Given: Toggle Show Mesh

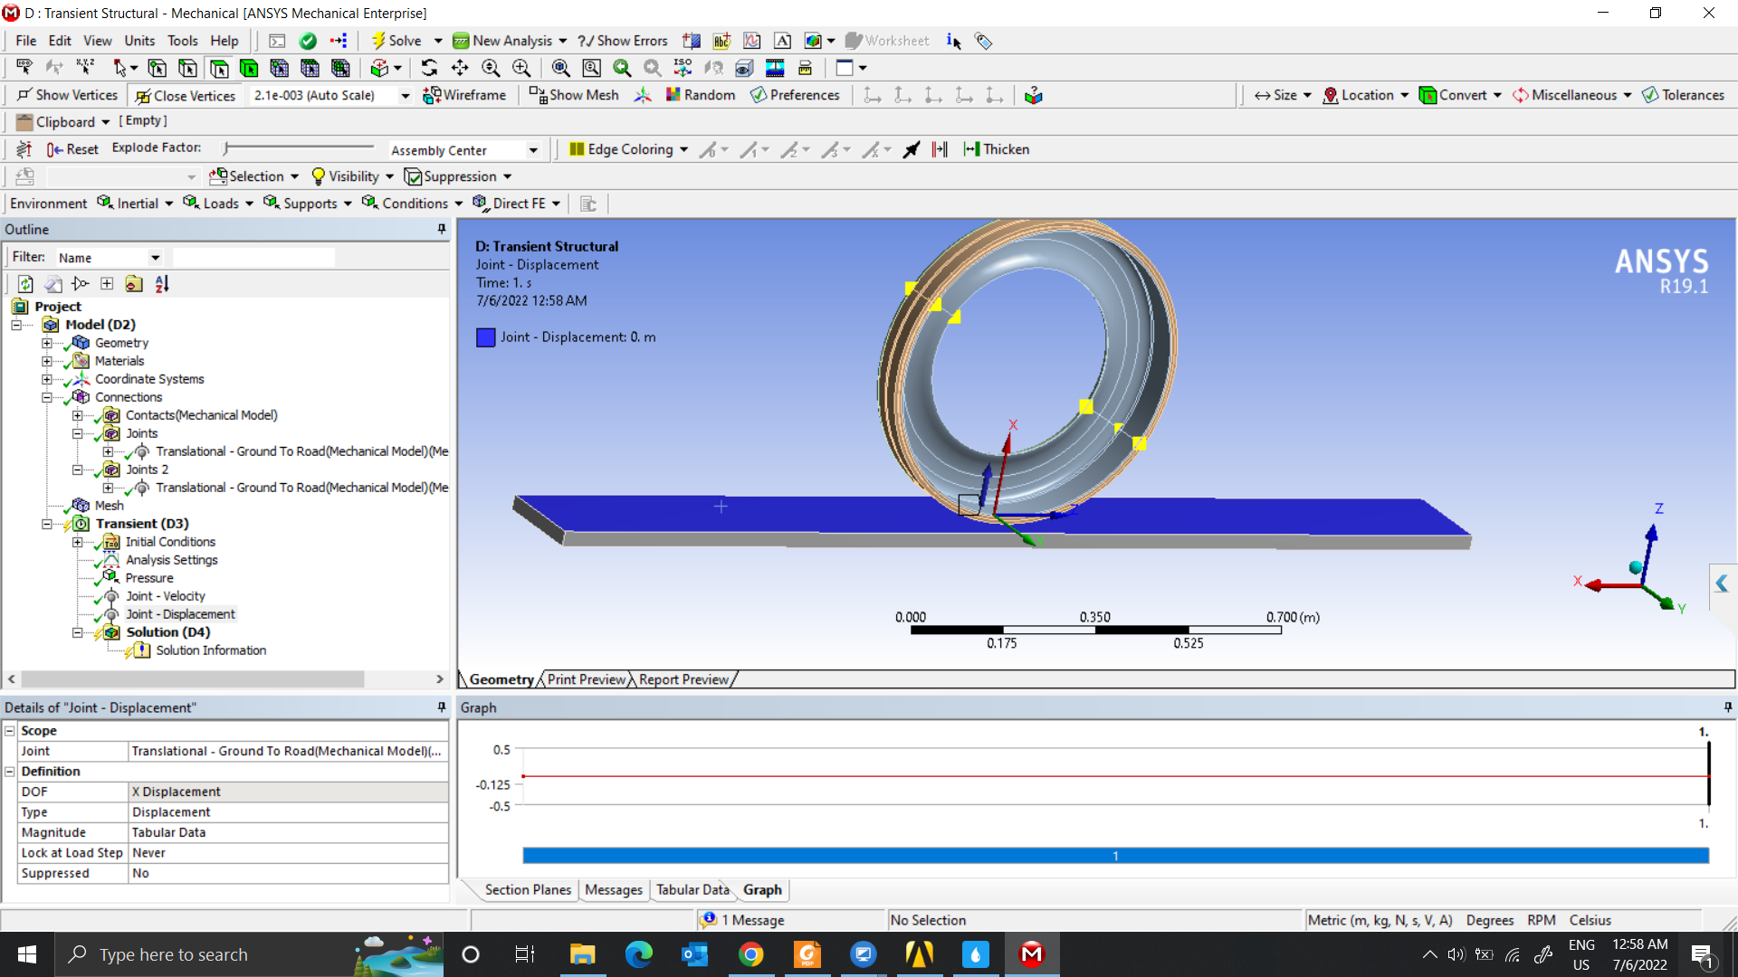Looking at the screenshot, I should [574, 95].
